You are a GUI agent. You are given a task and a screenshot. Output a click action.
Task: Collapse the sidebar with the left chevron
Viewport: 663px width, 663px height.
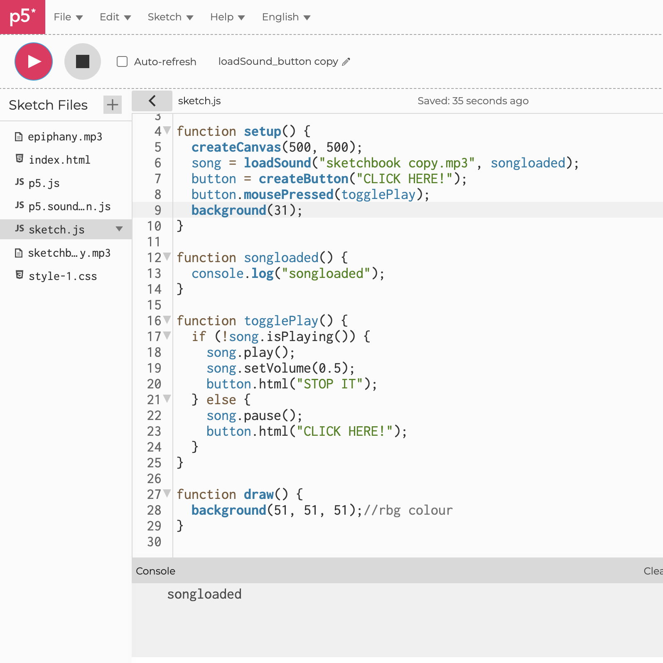[152, 101]
